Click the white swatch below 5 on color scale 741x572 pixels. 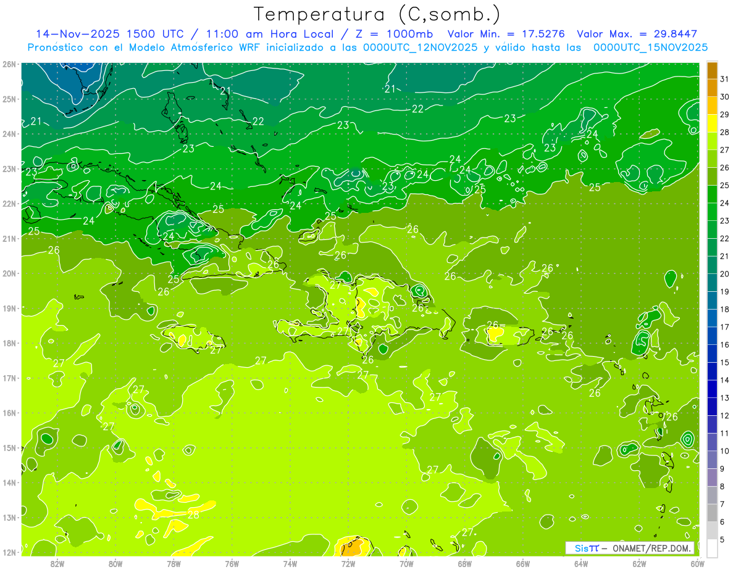coord(712,548)
